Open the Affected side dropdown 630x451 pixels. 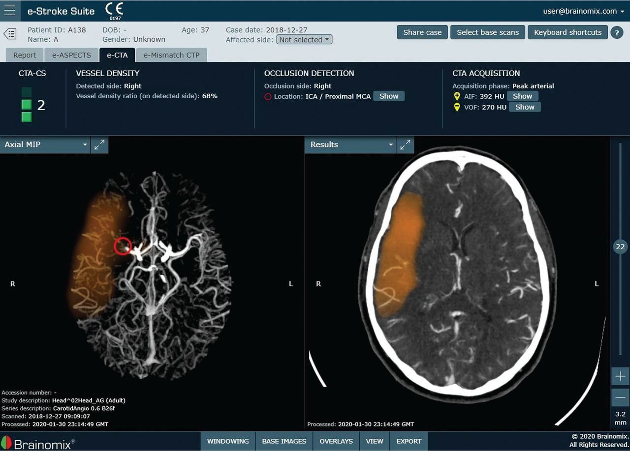[x=304, y=40]
